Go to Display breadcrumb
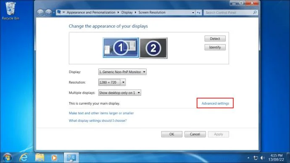 click(x=127, y=12)
